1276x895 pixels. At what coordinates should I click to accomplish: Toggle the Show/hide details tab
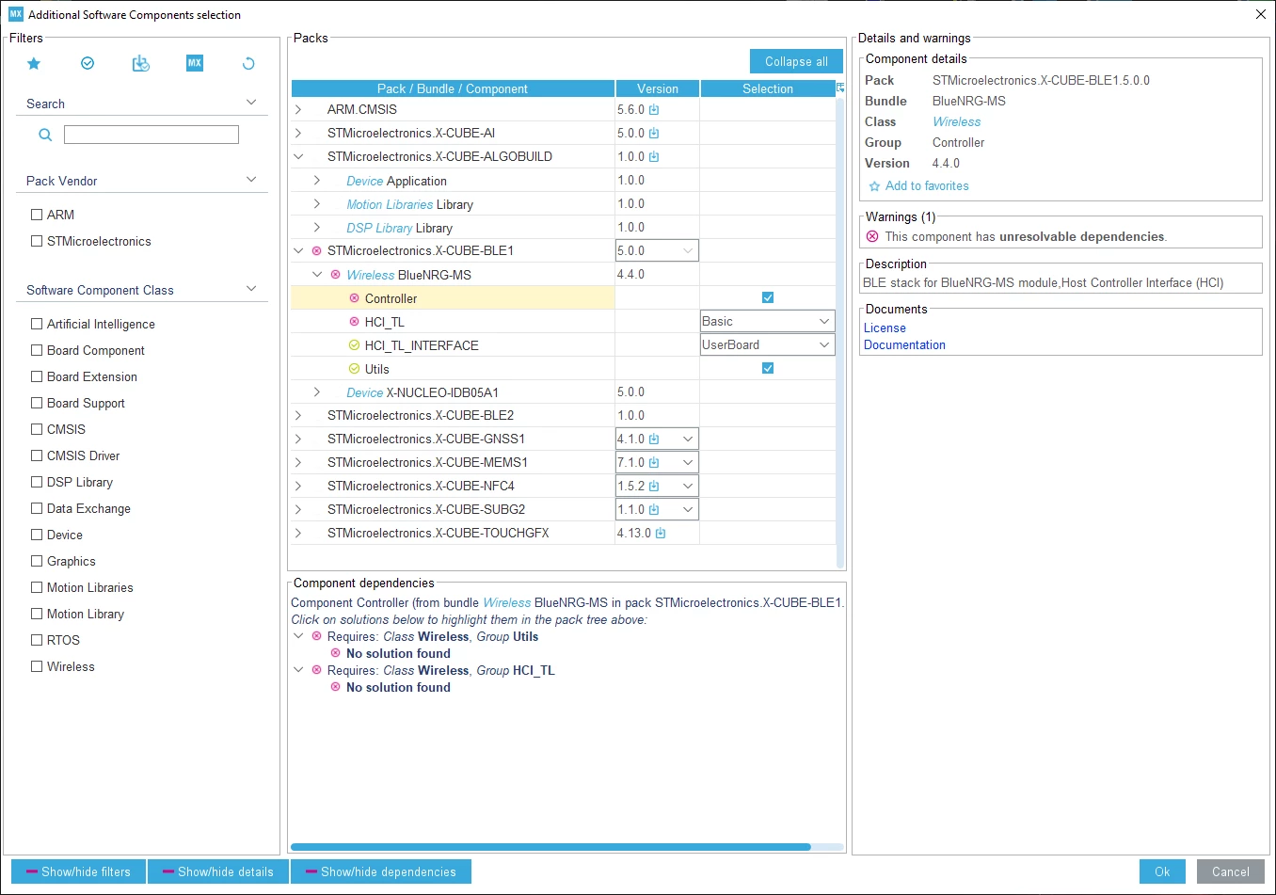(218, 871)
